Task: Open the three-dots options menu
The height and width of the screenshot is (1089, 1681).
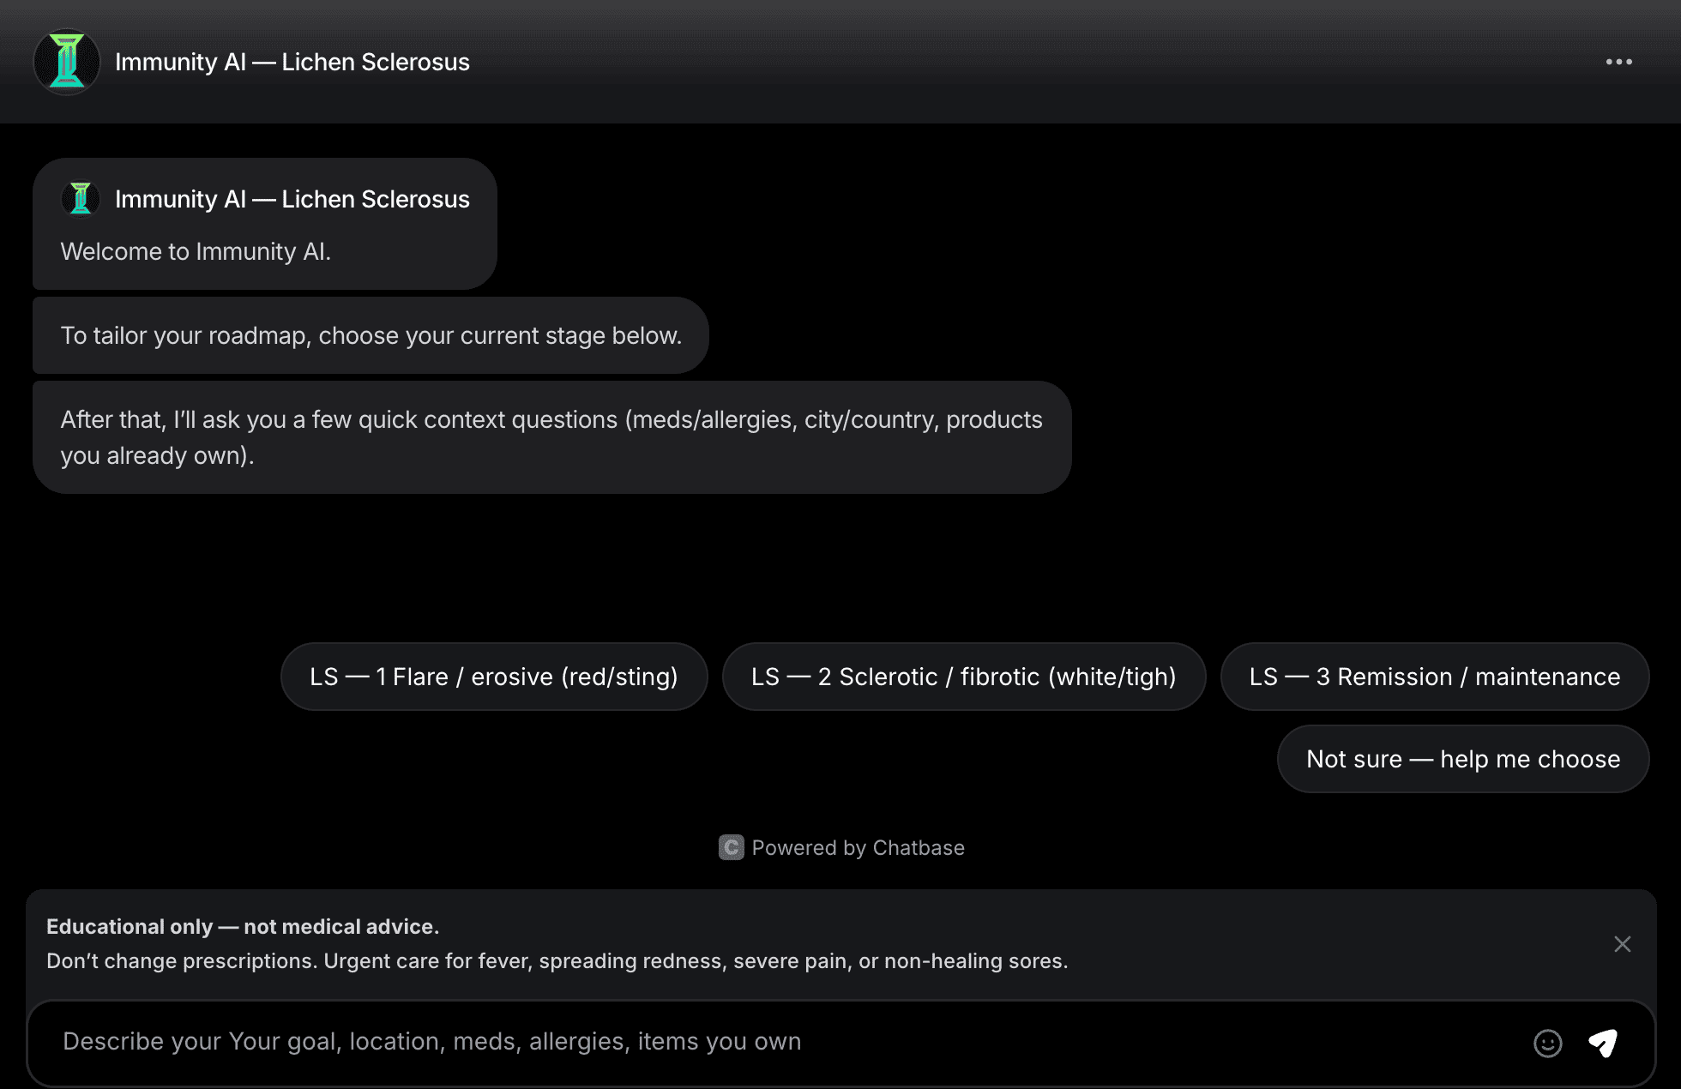Action: (1618, 62)
